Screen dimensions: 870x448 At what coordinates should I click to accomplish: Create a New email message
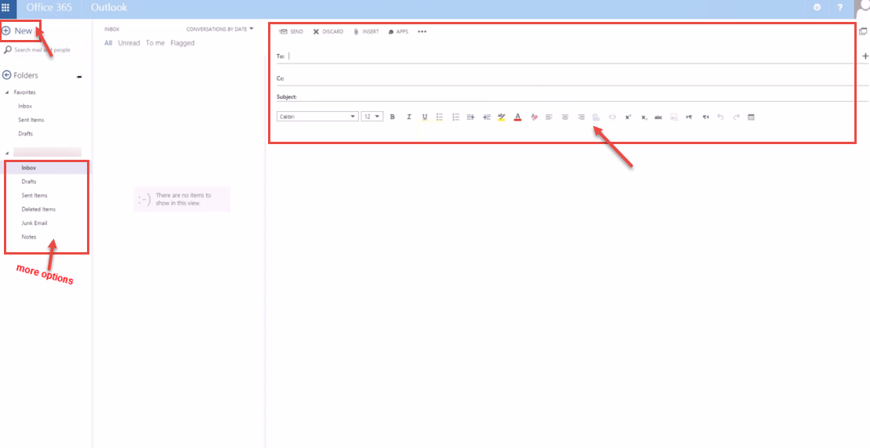point(17,31)
